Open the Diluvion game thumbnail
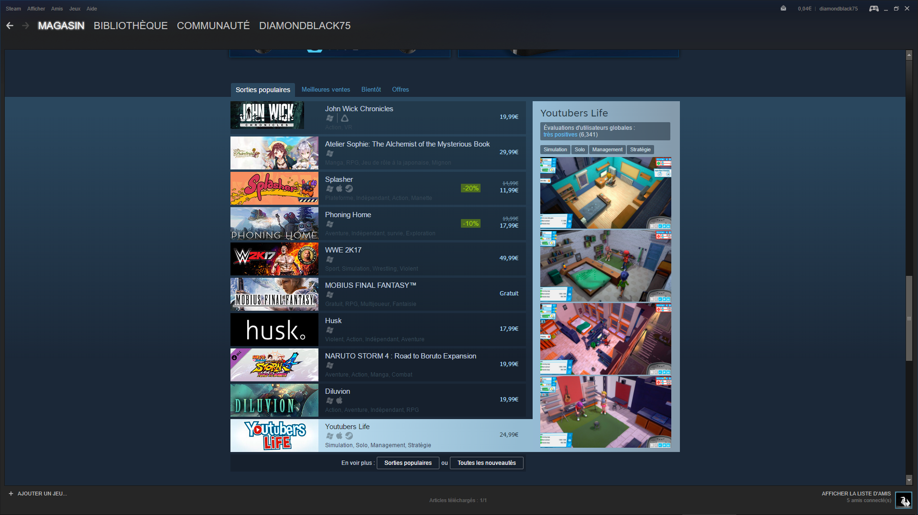918x515 pixels. pyautogui.click(x=274, y=400)
